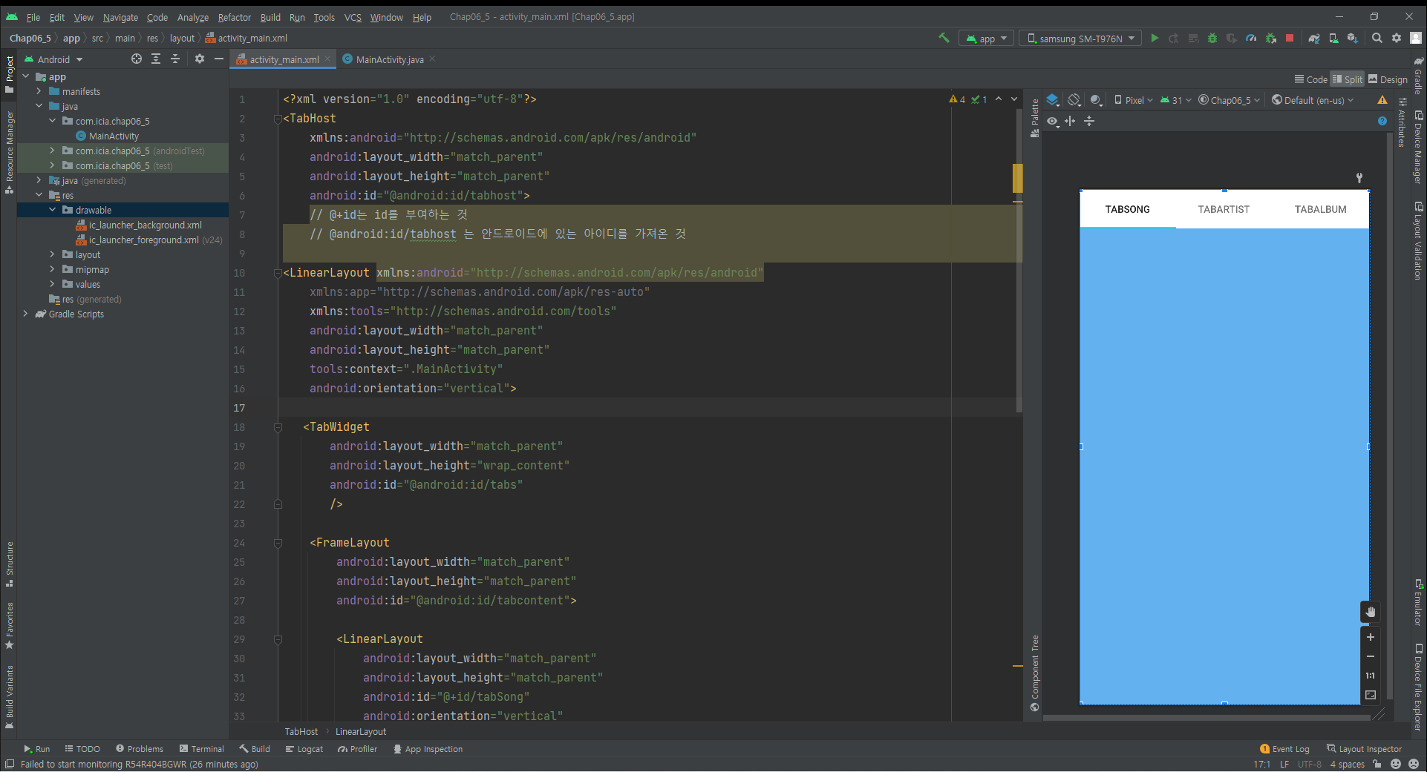Click the account avatar icon

pos(1416,38)
